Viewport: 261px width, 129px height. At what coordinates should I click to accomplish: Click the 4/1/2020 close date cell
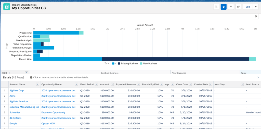coord(184,118)
